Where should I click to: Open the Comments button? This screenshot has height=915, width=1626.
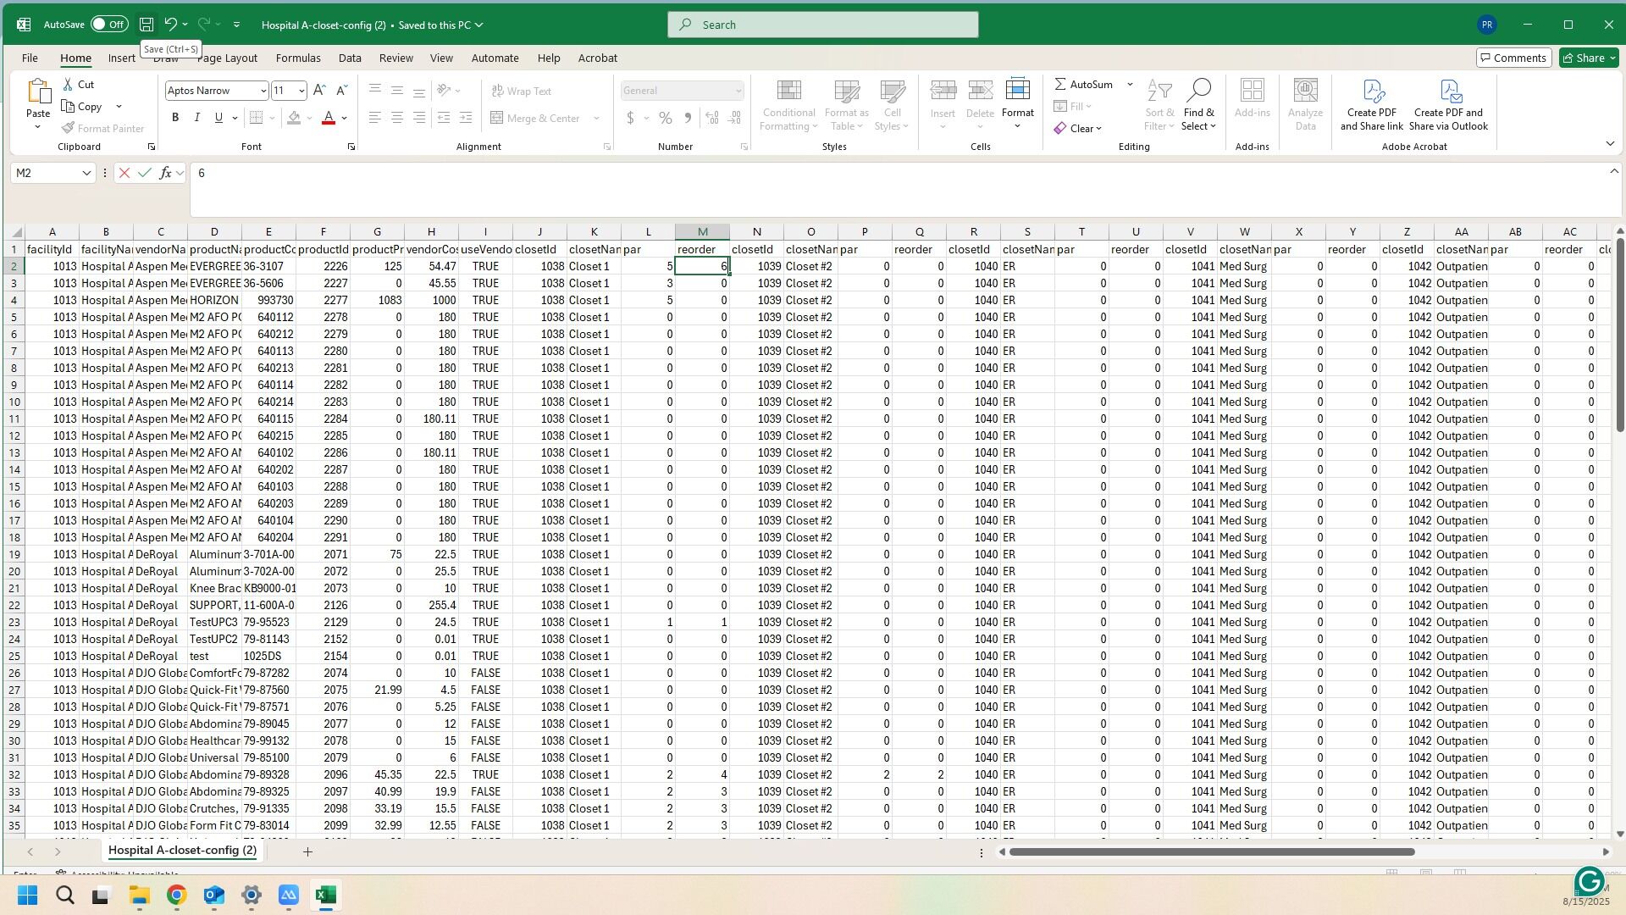(1513, 58)
